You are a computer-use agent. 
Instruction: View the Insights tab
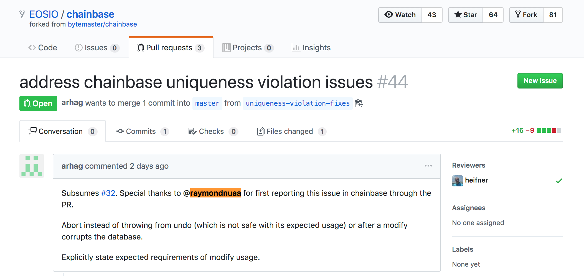[311, 48]
